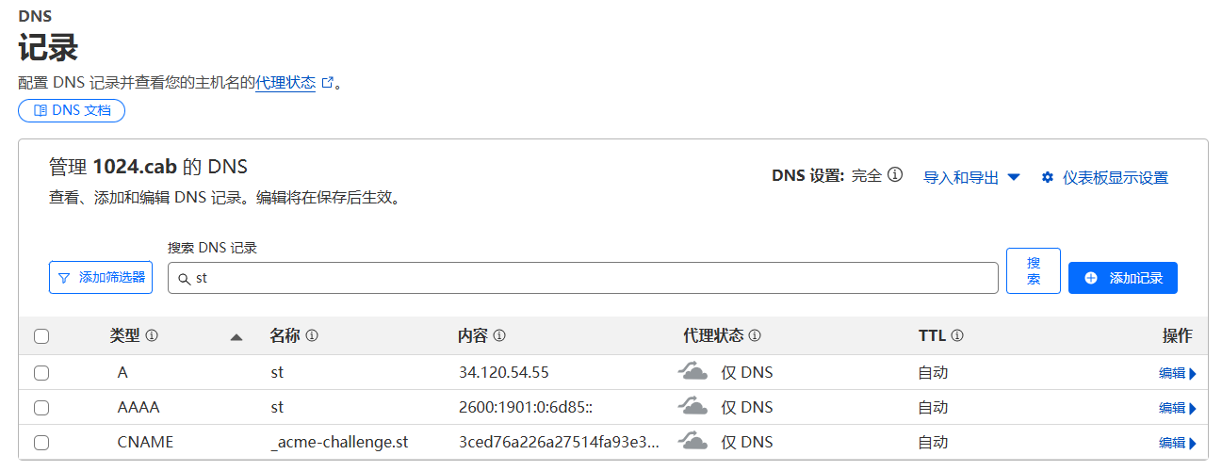Expand 编辑 for the CNAME record row
1222x471 pixels.
coord(1177,443)
